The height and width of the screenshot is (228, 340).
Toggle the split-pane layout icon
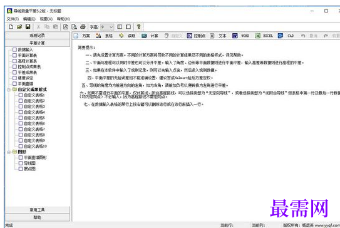pyautogui.click(x=120, y=27)
